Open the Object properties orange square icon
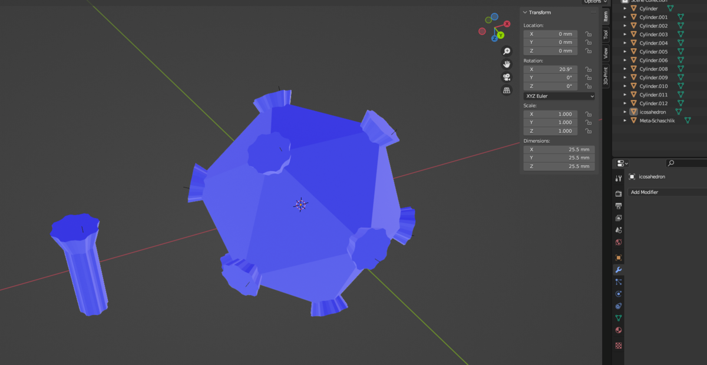707x365 pixels. tap(618, 257)
